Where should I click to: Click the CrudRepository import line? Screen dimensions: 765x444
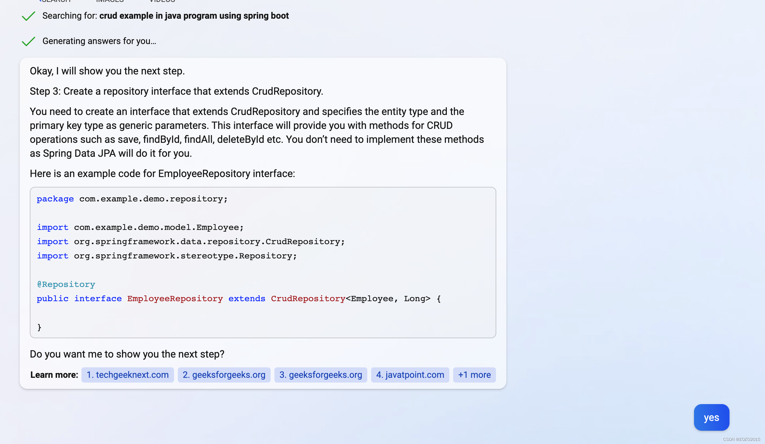tap(191, 241)
